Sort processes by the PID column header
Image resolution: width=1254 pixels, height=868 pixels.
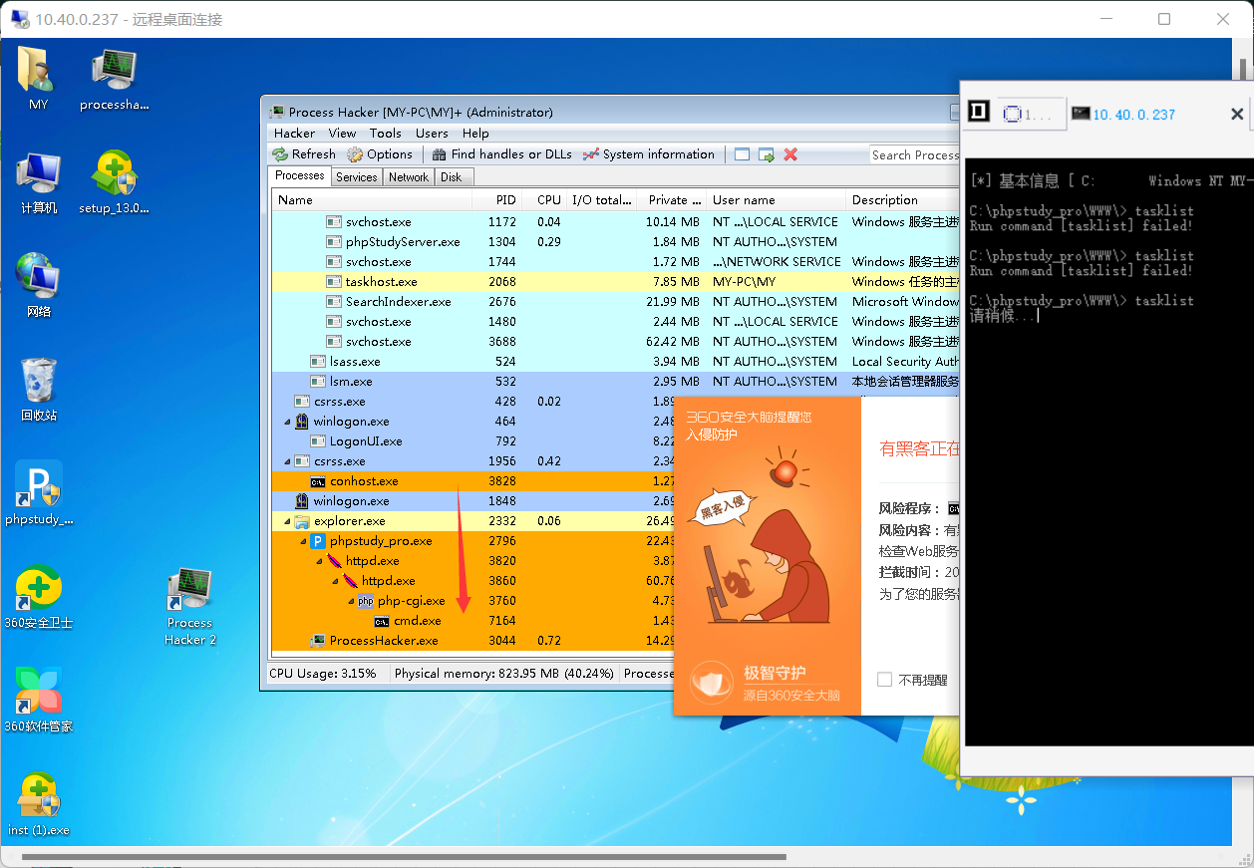click(496, 200)
